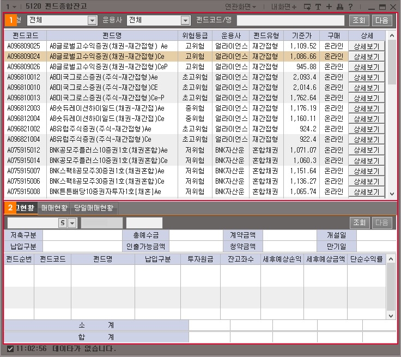Viewport: 401px width, 357px height.
Task: Click the 위험등급 column header
Action: click(x=195, y=35)
